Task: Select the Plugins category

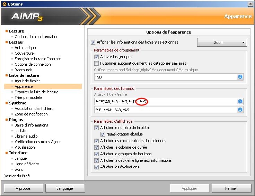Action: (x=16, y=120)
